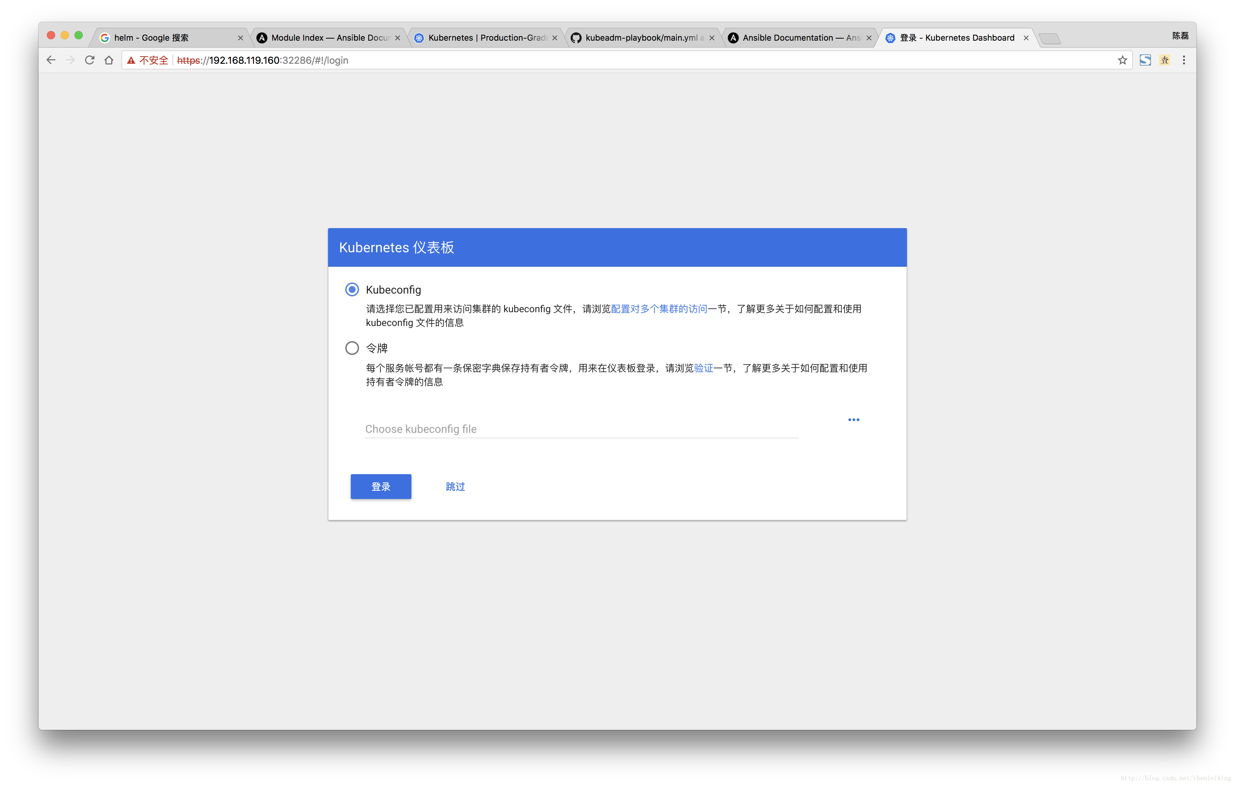
Task: Click the browser forward arrow
Action: (70, 60)
